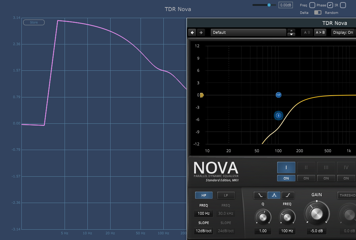Click the Standard Edition, MKII label
Viewport: 356px width, 240px height.
point(222,180)
